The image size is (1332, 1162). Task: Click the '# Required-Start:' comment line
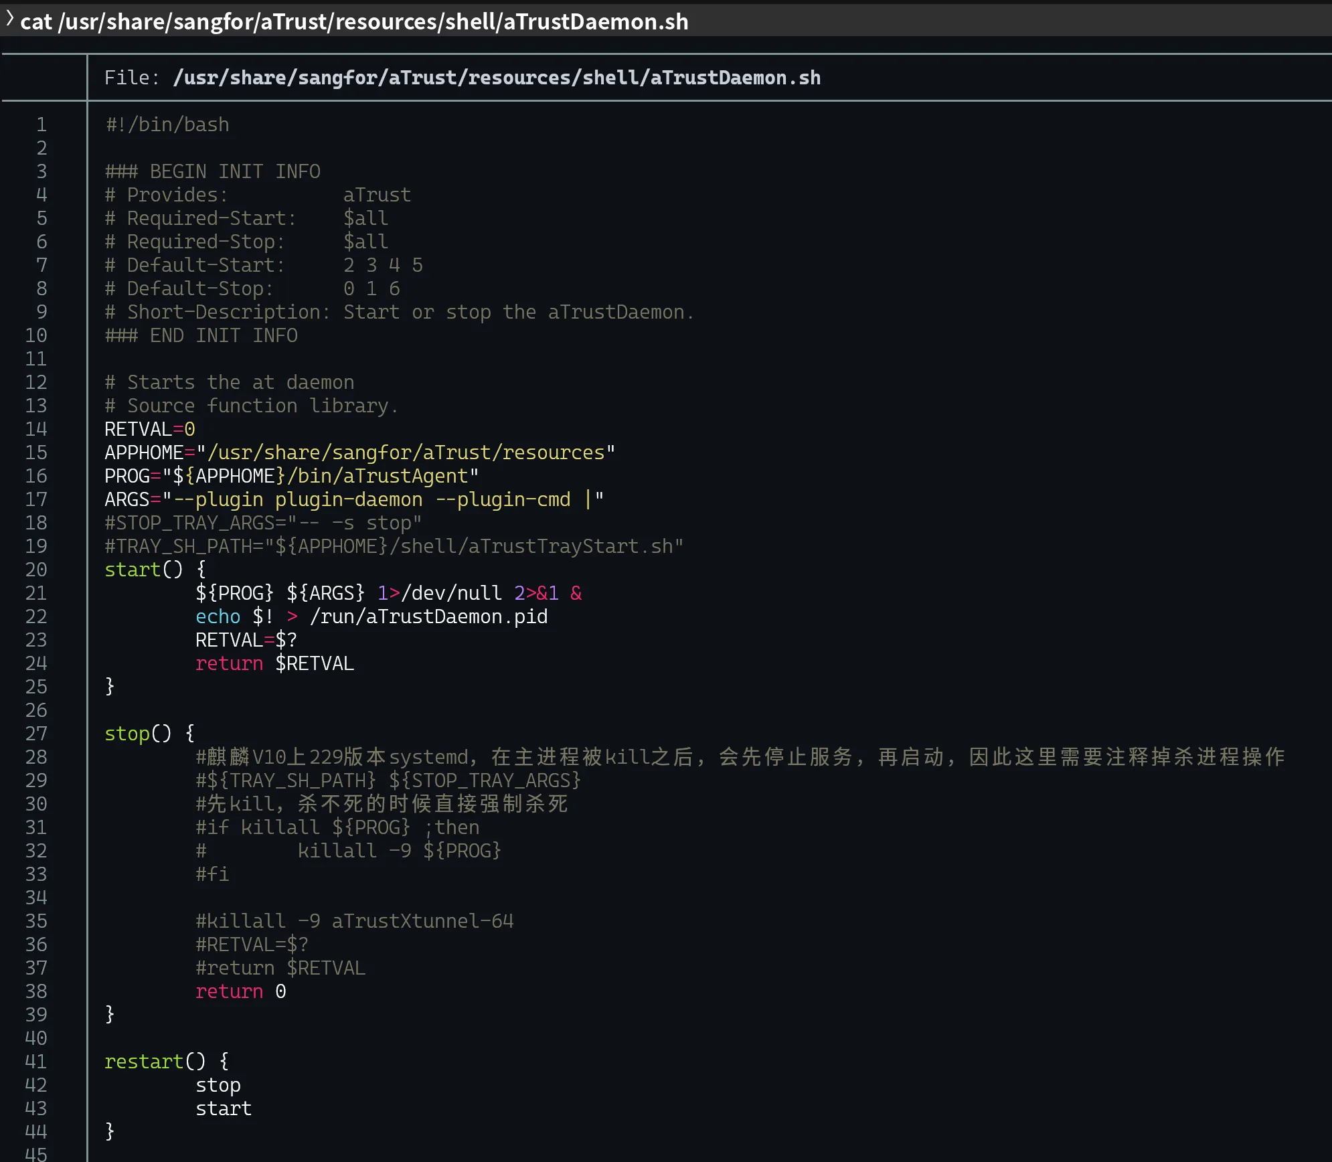pos(246,218)
